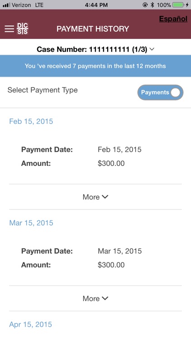Tap the battery icon in status bar
This screenshot has width=191, height=340.
point(178,5)
